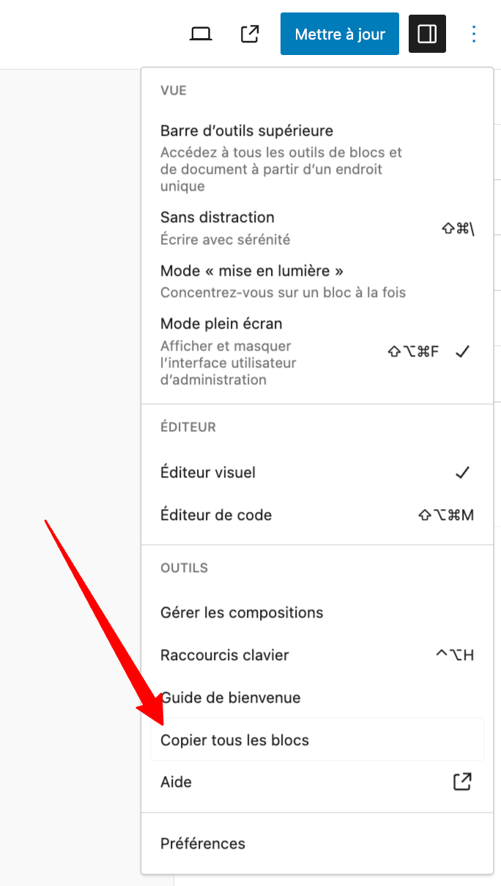Open the Guide de bienvenue
The width and height of the screenshot is (501, 886).
(230, 698)
